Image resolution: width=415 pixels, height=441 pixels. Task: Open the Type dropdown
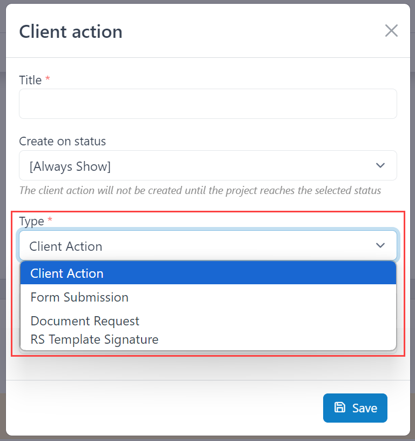pos(208,246)
